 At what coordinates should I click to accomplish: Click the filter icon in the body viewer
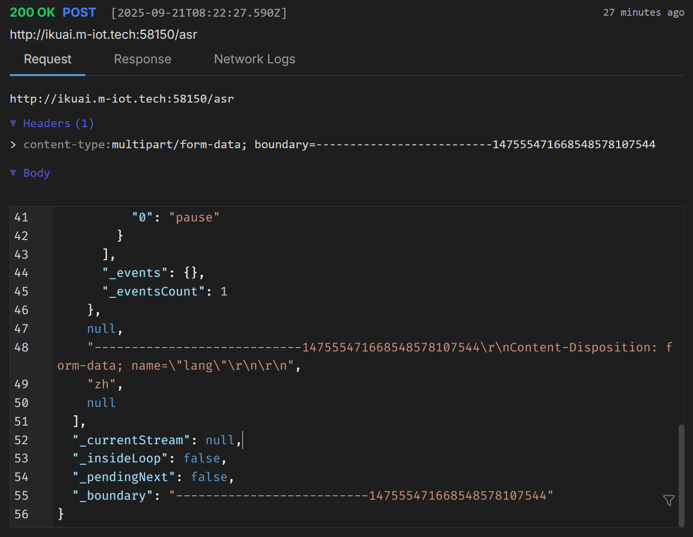pyautogui.click(x=668, y=500)
